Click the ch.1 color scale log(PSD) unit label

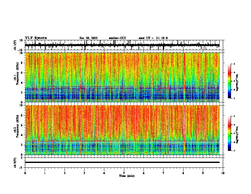tap(237, 83)
